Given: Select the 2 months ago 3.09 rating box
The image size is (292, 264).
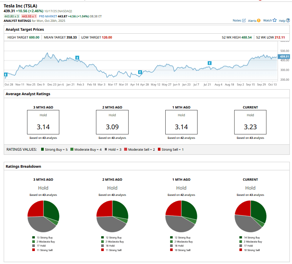Looking at the screenshot, I should tap(112, 123).
